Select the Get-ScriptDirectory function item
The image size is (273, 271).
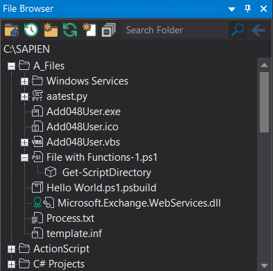tap(107, 173)
